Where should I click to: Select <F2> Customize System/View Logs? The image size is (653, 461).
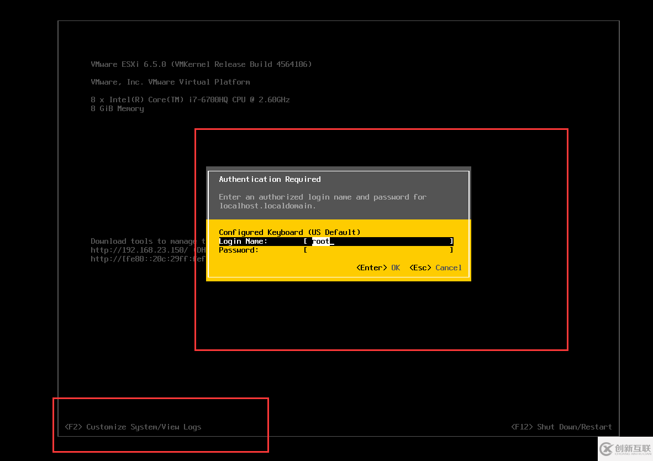coord(133,427)
